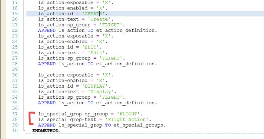Click ls_action-exposable on line 23

(66, 36)
